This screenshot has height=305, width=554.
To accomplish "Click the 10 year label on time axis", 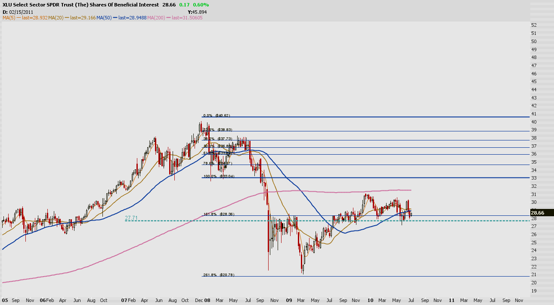I will point(370,300).
